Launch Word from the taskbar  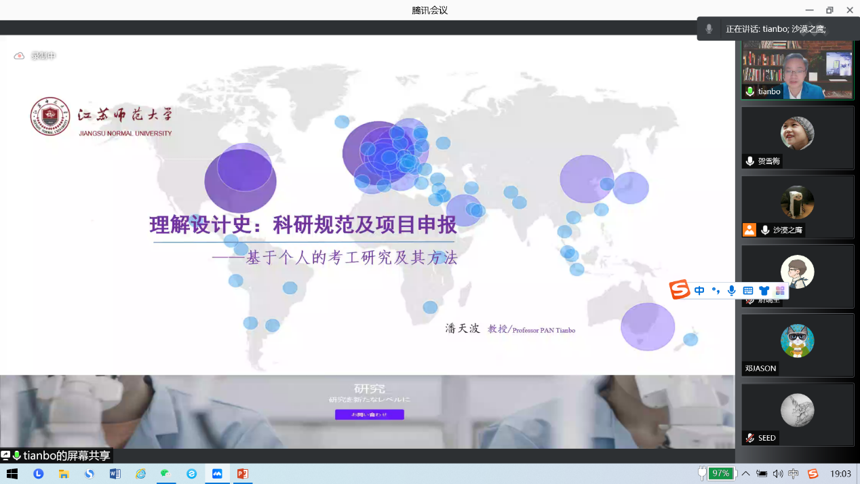115,474
